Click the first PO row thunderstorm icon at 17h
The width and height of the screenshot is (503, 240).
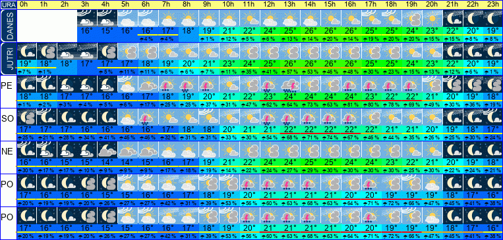point(371,182)
